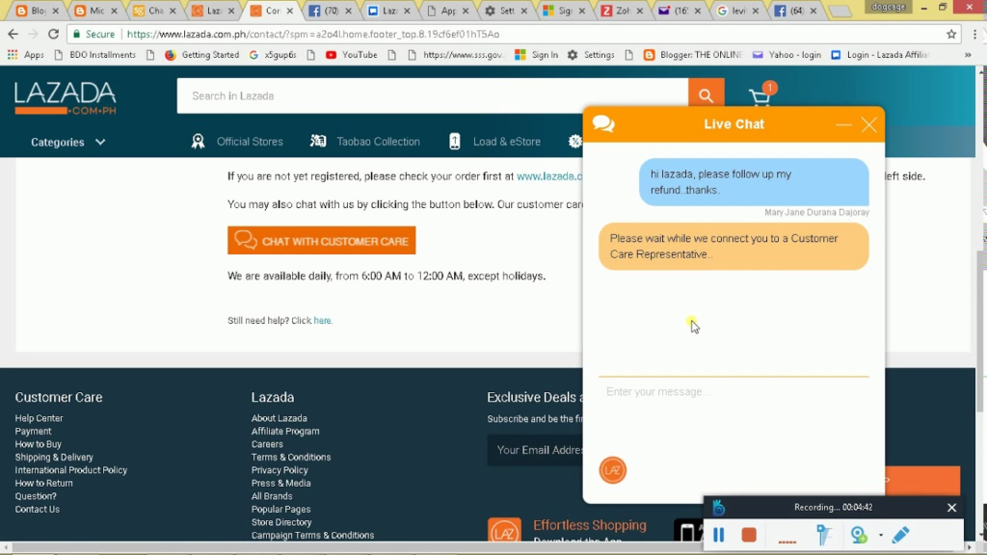987x555 pixels.
Task: Click the browser address bar URL
Action: coord(313,34)
